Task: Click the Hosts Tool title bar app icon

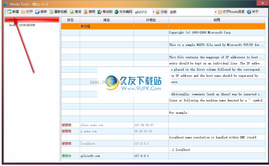Action: tap(6, 4)
